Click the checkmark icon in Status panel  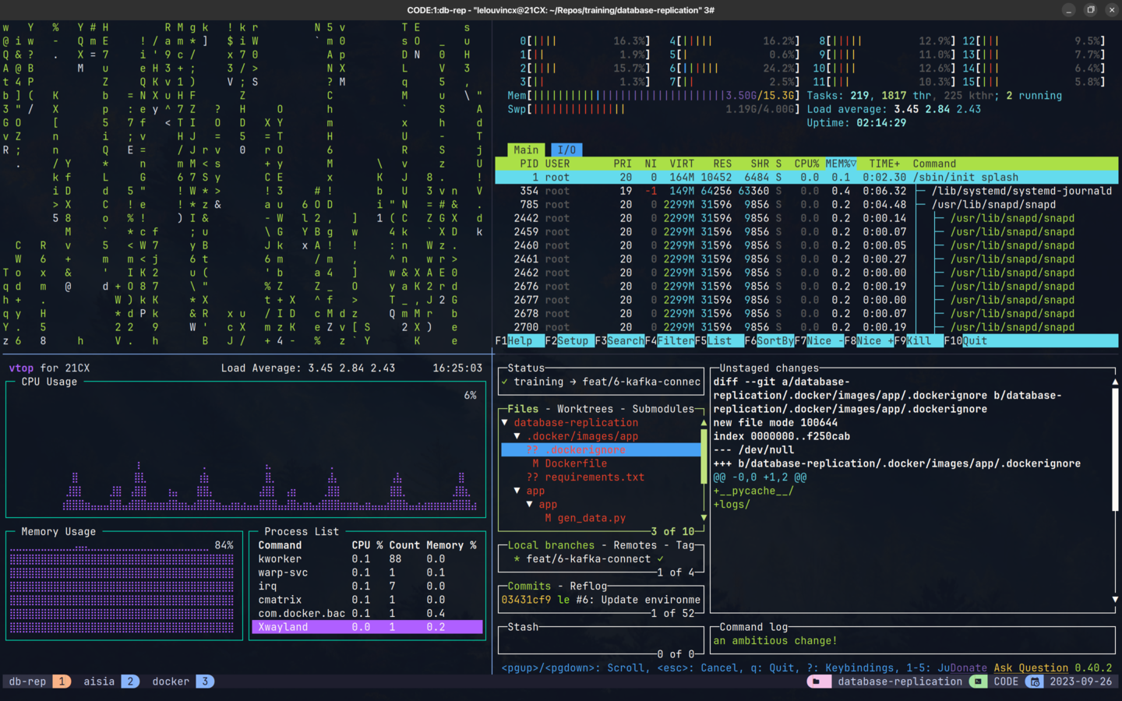point(505,382)
